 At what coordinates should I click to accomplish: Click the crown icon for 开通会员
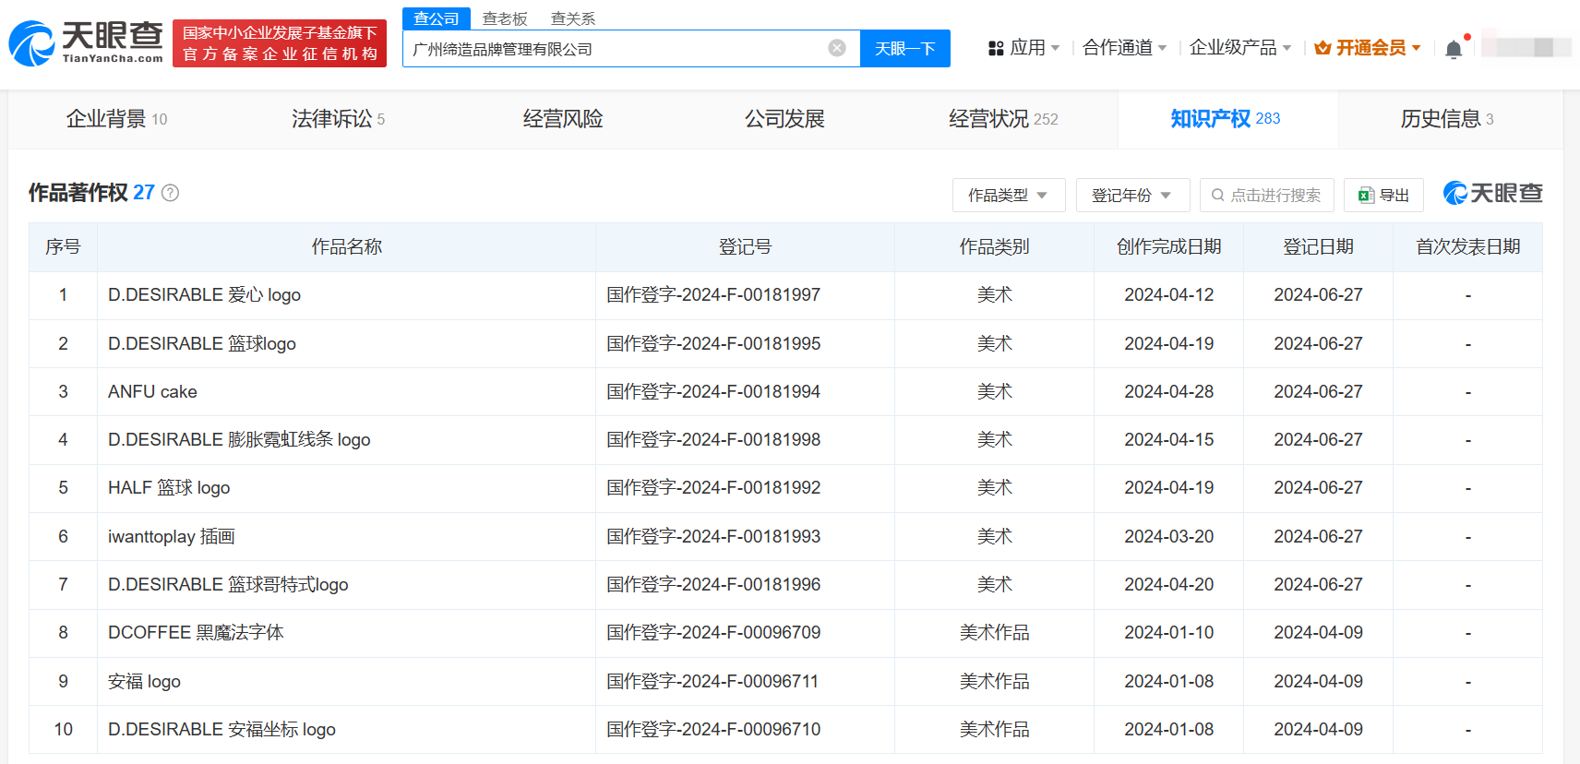point(1323,47)
